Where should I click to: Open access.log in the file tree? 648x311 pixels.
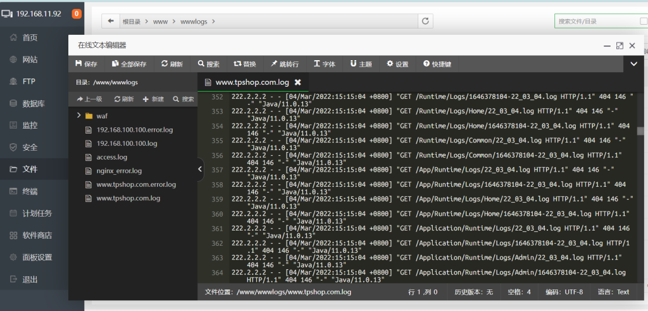(111, 157)
